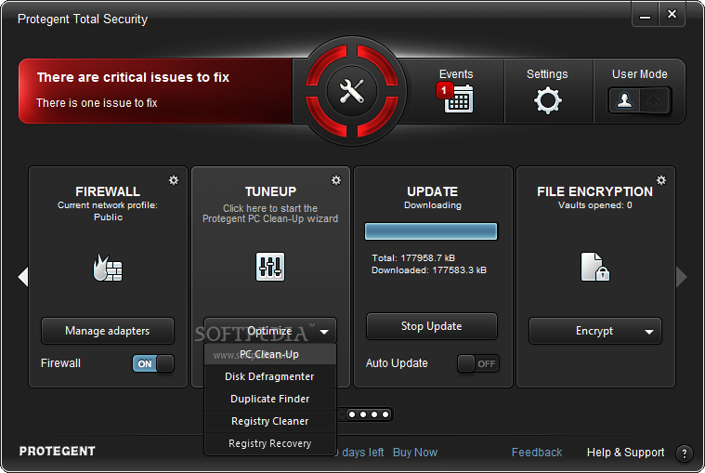Enable the Auto Update switch
This screenshot has width=705, height=473.
tap(478, 363)
